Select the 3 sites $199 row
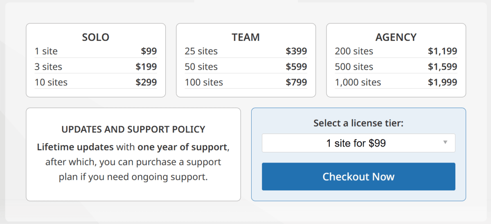 (x=96, y=67)
